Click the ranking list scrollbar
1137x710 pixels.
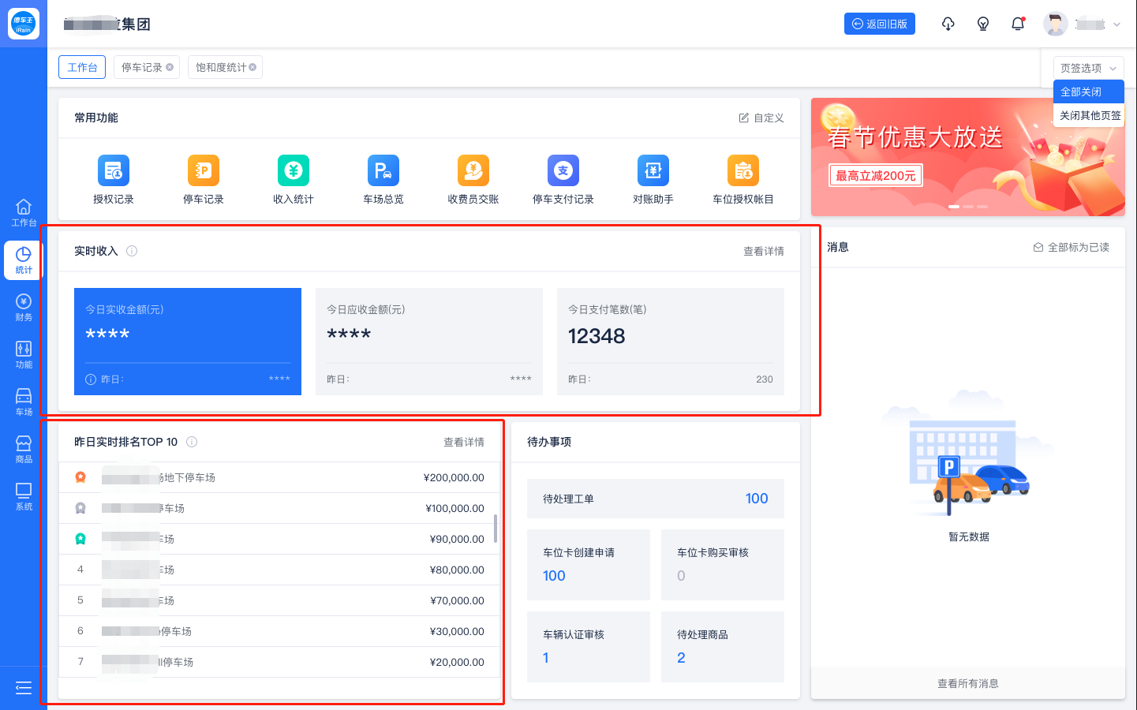[496, 529]
